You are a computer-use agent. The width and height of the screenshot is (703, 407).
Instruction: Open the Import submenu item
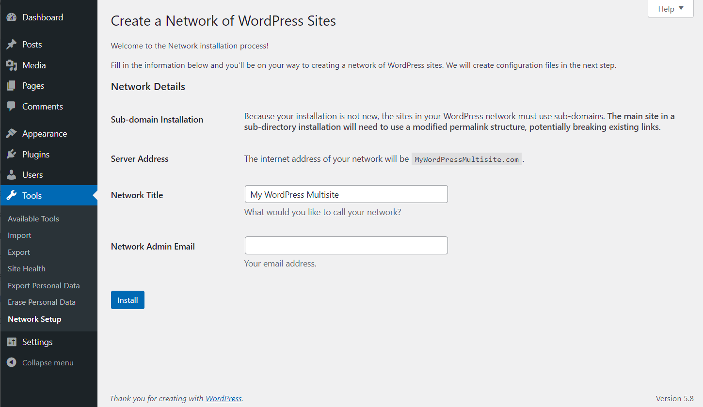[19, 235]
